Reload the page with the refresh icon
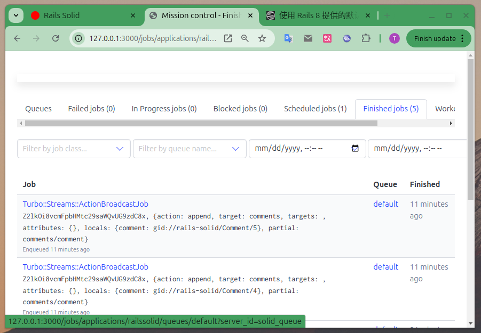Viewport: 481px width, 333px height. click(56, 38)
